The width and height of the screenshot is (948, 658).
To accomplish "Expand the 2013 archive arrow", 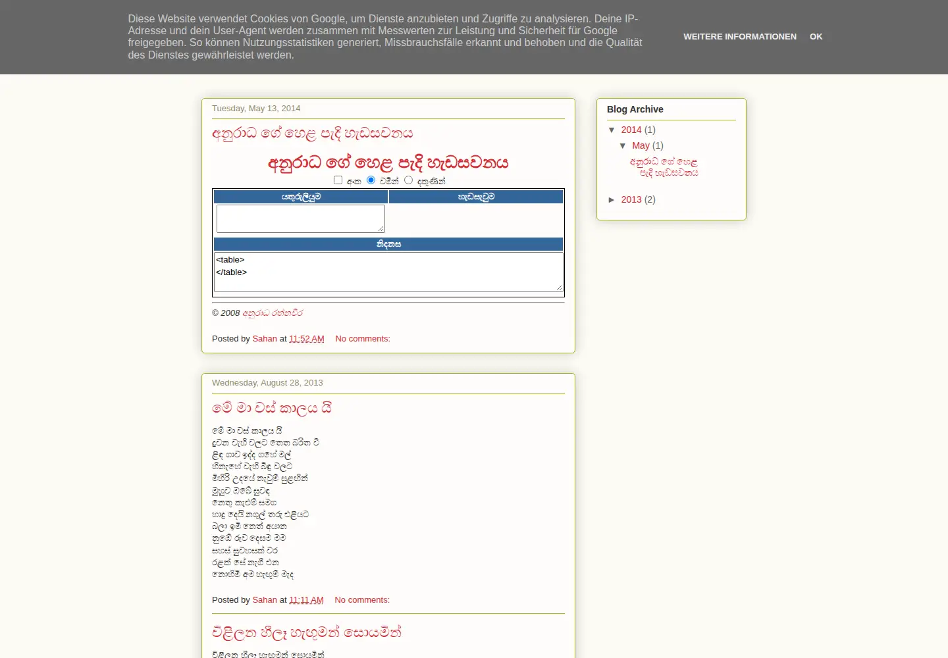I will (612, 200).
